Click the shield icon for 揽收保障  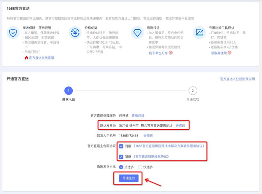pos(13,33)
